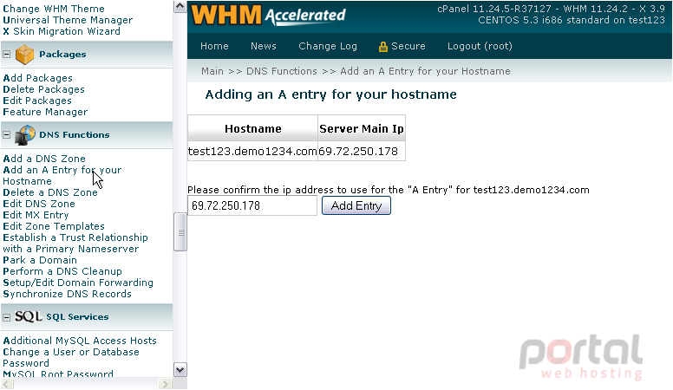Click the padlock icon next to Secure
Image resolution: width=673 pixels, height=390 pixels.
pyautogui.click(x=382, y=47)
